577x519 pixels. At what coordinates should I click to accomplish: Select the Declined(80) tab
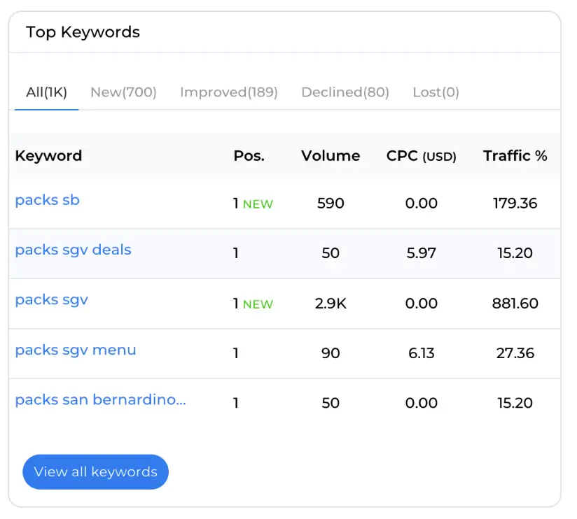[345, 92]
